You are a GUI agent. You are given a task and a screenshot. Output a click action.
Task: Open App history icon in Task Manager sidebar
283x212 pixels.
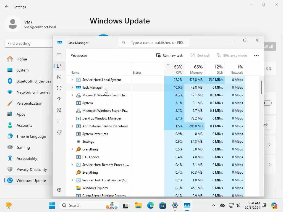click(x=59, y=88)
